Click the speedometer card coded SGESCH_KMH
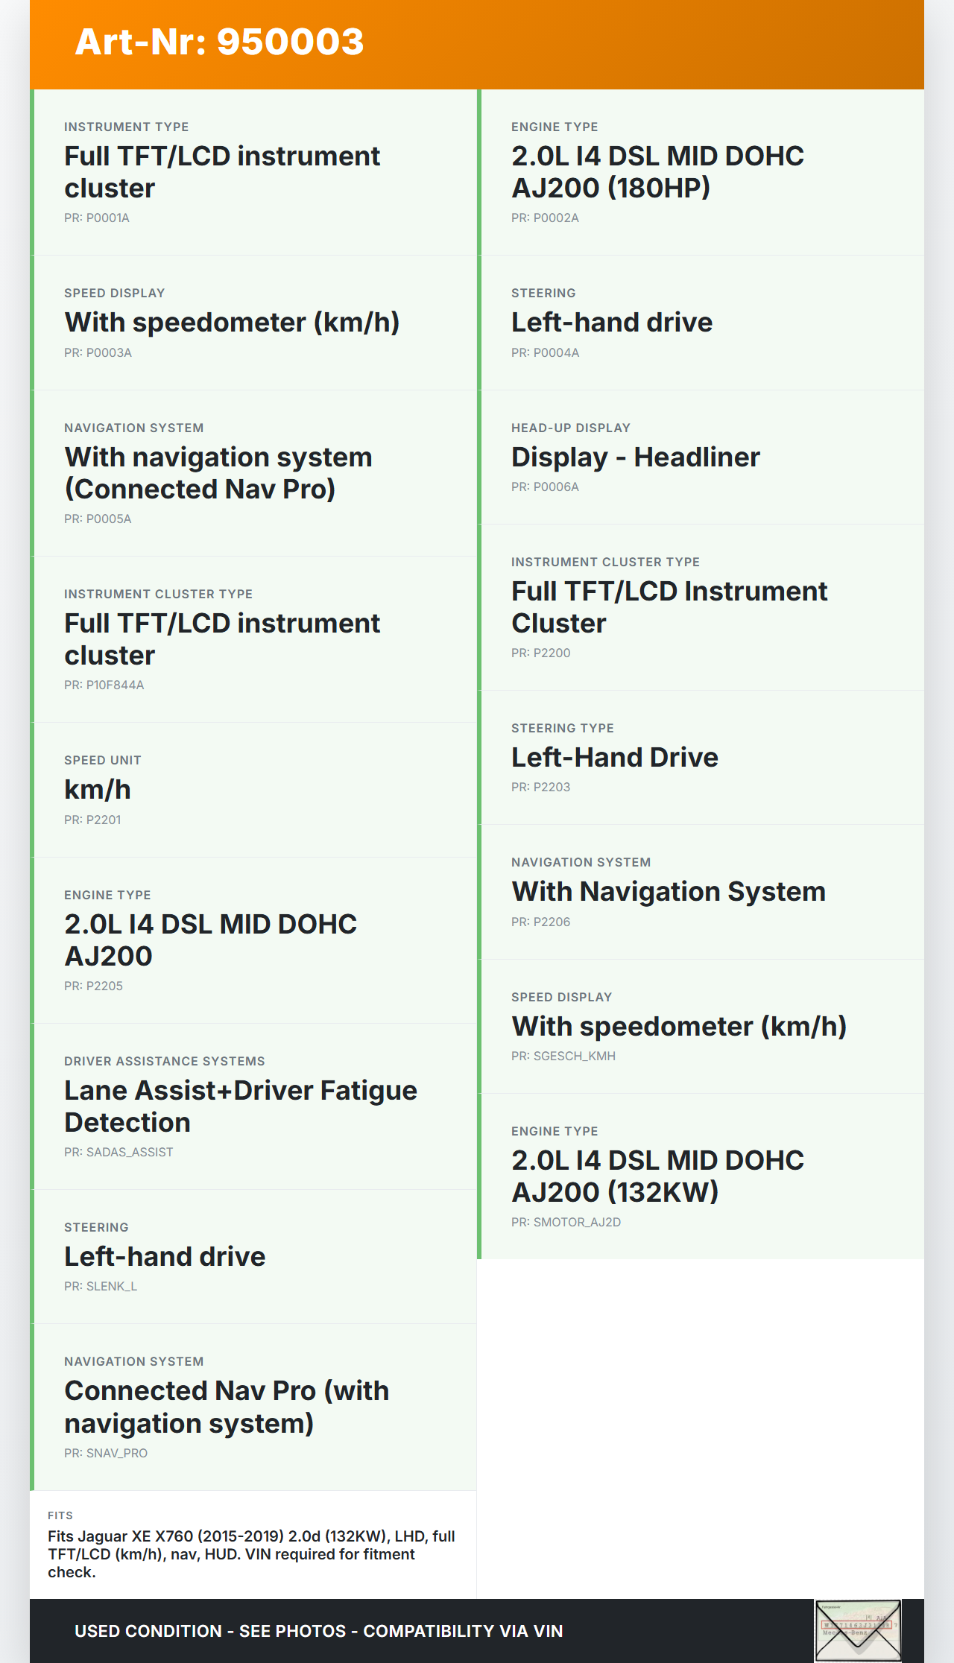This screenshot has height=1663, width=954. [701, 1026]
